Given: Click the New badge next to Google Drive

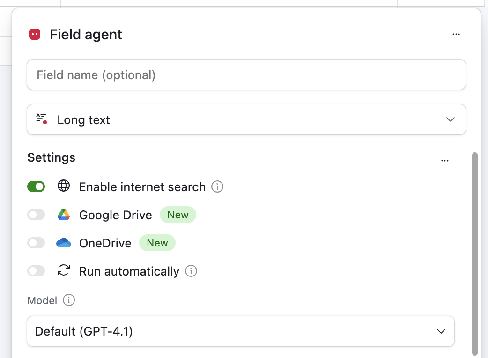Looking at the screenshot, I should [x=178, y=215].
